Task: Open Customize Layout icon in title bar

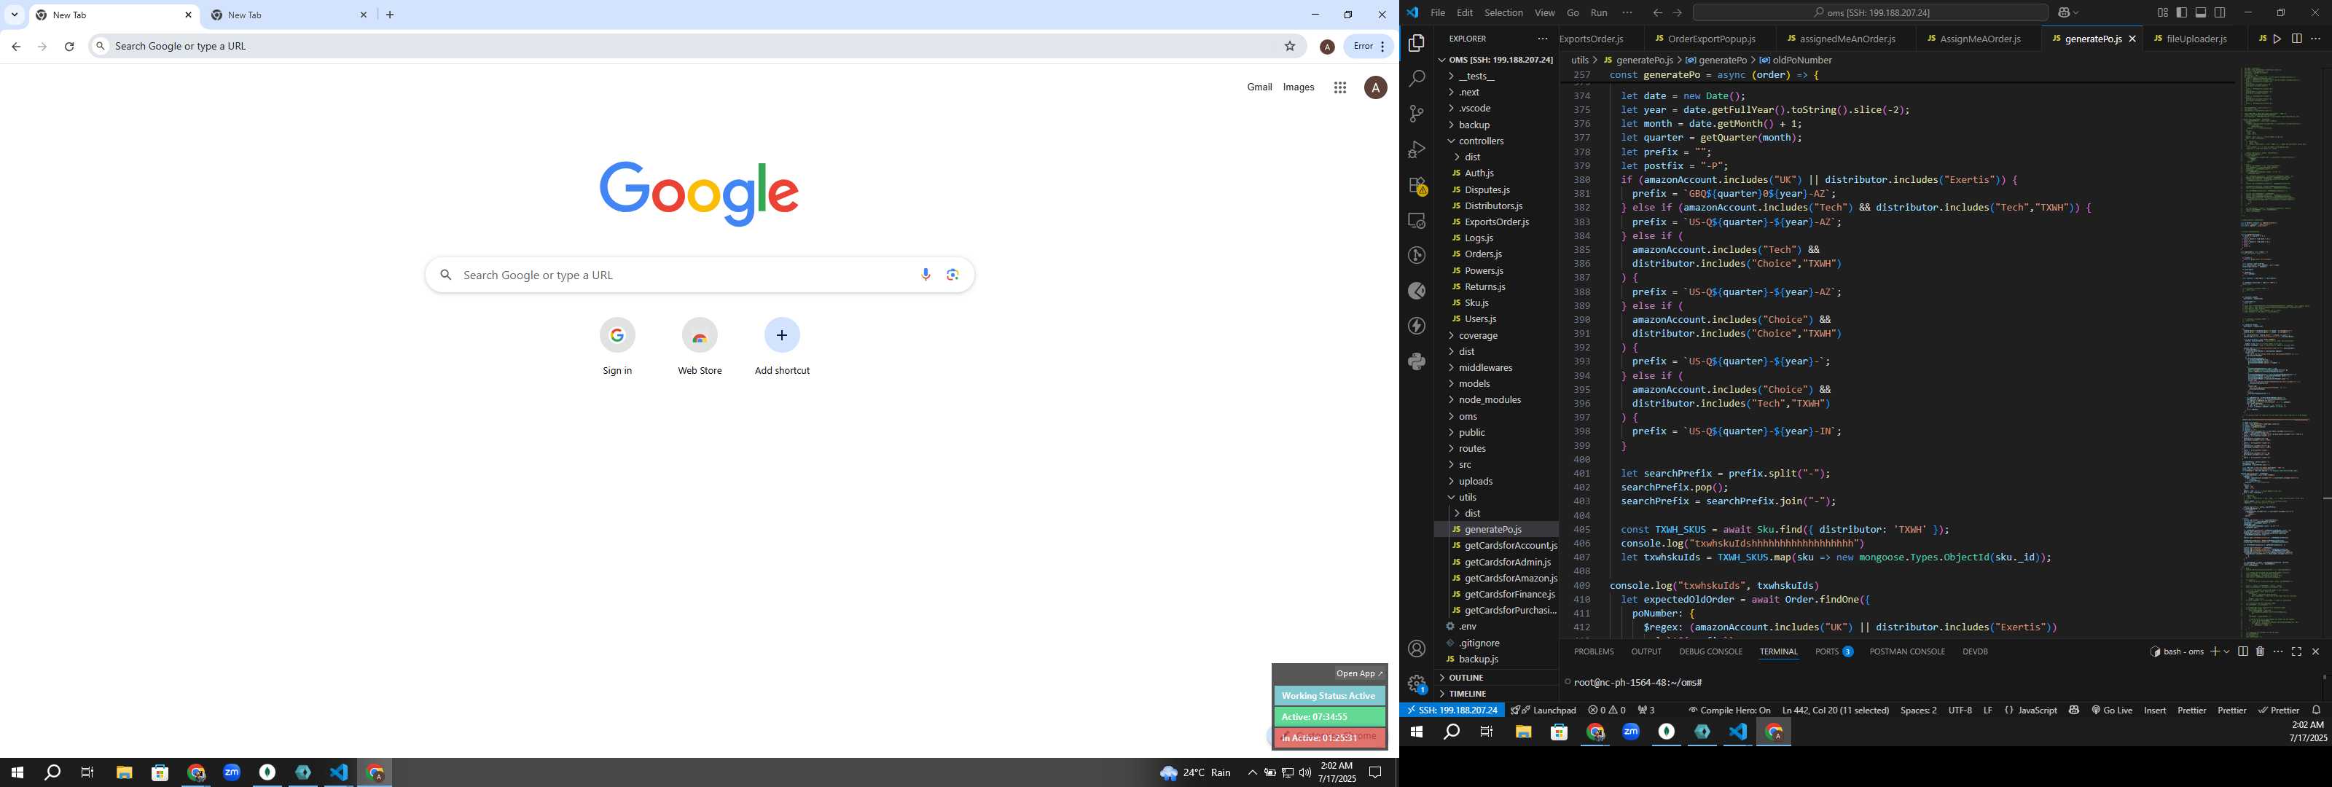Action: pyautogui.click(x=2163, y=12)
